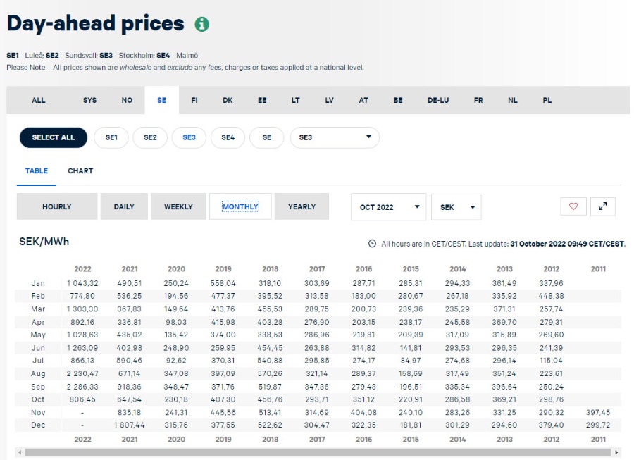This screenshot has width=634, height=460.
Task: Open the SE3 area dropdown
Action: (x=335, y=137)
